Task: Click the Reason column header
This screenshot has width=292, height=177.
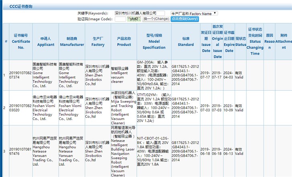Action: pyautogui.click(x=270, y=41)
